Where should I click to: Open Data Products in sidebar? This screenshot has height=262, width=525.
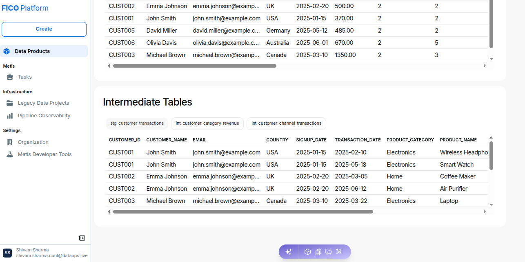tap(44, 51)
